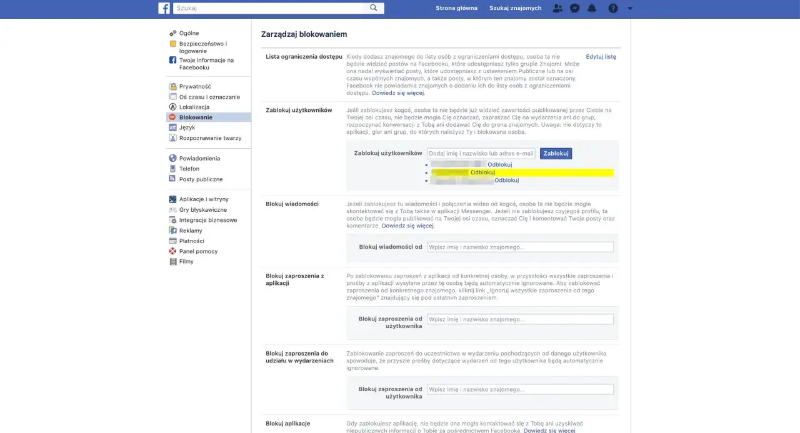Open Szukaj znajomych link
This screenshot has height=433, width=800.
pos(516,8)
